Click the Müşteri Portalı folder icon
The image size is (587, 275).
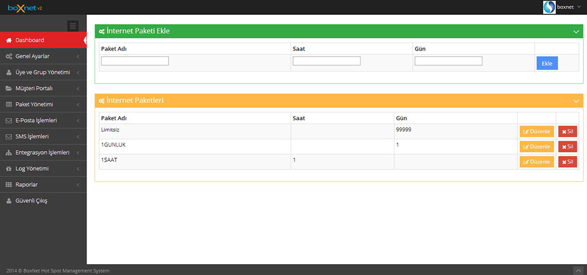[x=9, y=88]
